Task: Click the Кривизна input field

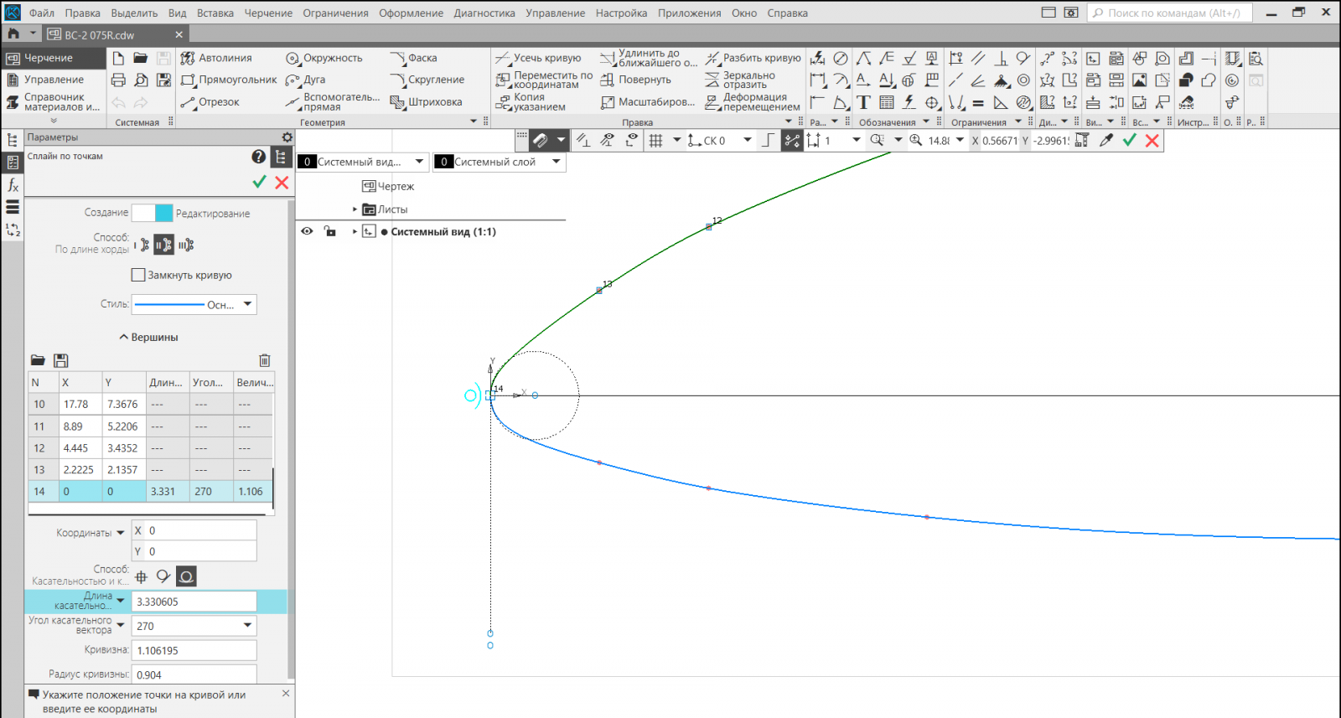Action: 194,650
